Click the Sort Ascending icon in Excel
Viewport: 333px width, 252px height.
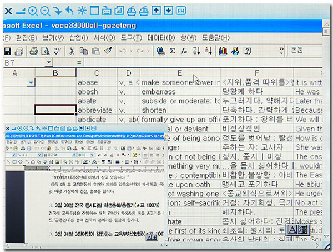pos(196,51)
